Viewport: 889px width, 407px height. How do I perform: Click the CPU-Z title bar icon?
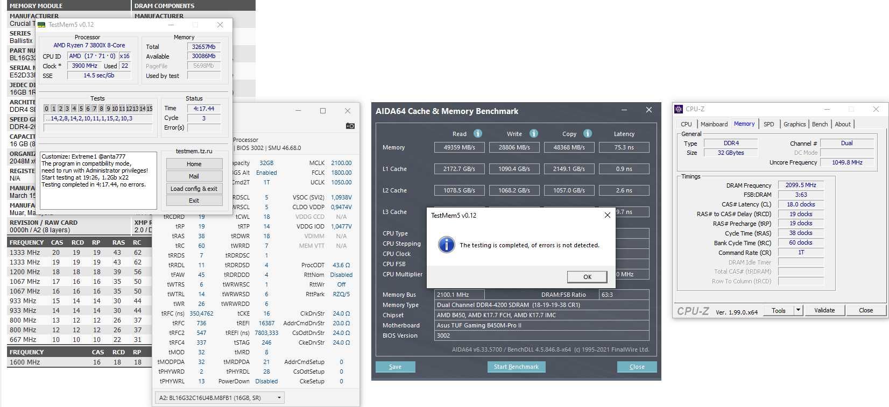(x=679, y=109)
